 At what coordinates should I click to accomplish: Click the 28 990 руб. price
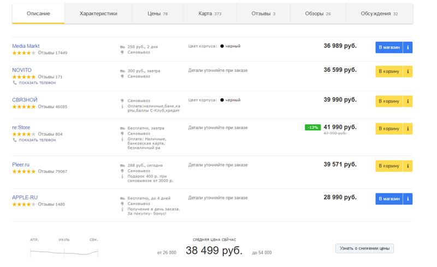pos(340,197)
